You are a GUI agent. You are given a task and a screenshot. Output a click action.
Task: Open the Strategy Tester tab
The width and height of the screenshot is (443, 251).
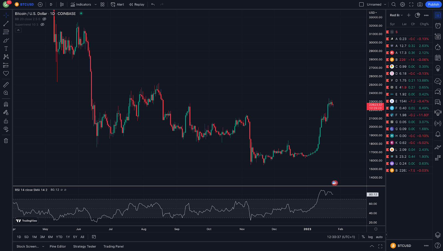click(84, 246)
